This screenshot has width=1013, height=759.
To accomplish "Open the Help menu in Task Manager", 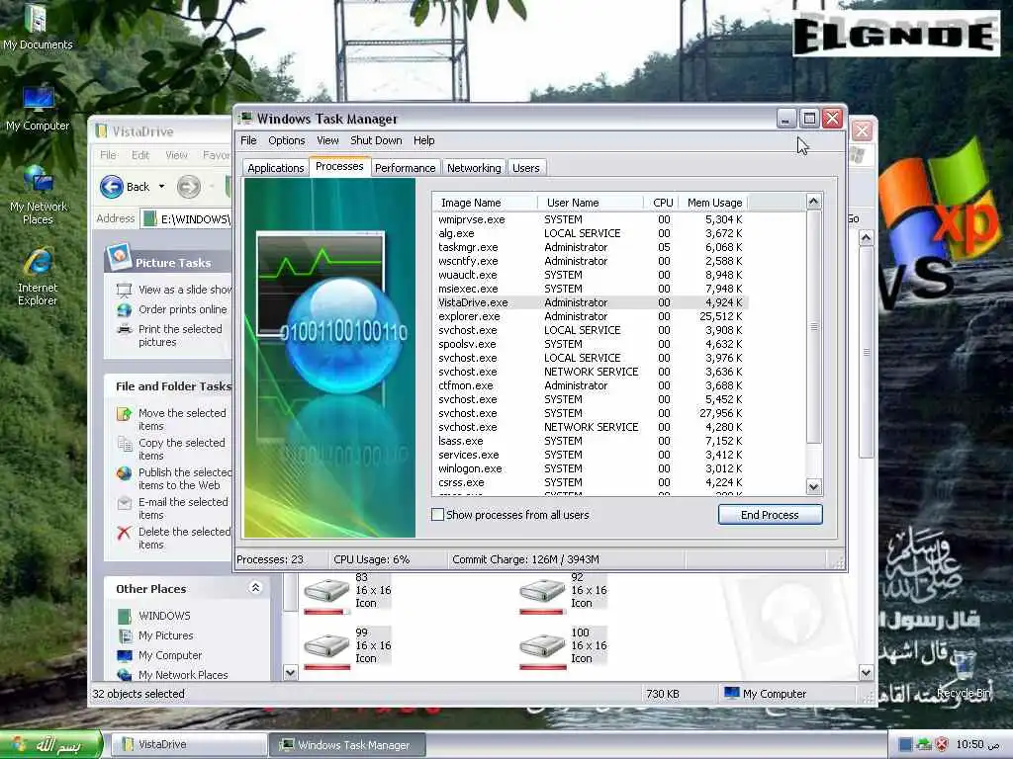I will 423,140.
